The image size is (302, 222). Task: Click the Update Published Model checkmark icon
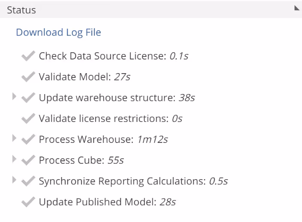28,202
